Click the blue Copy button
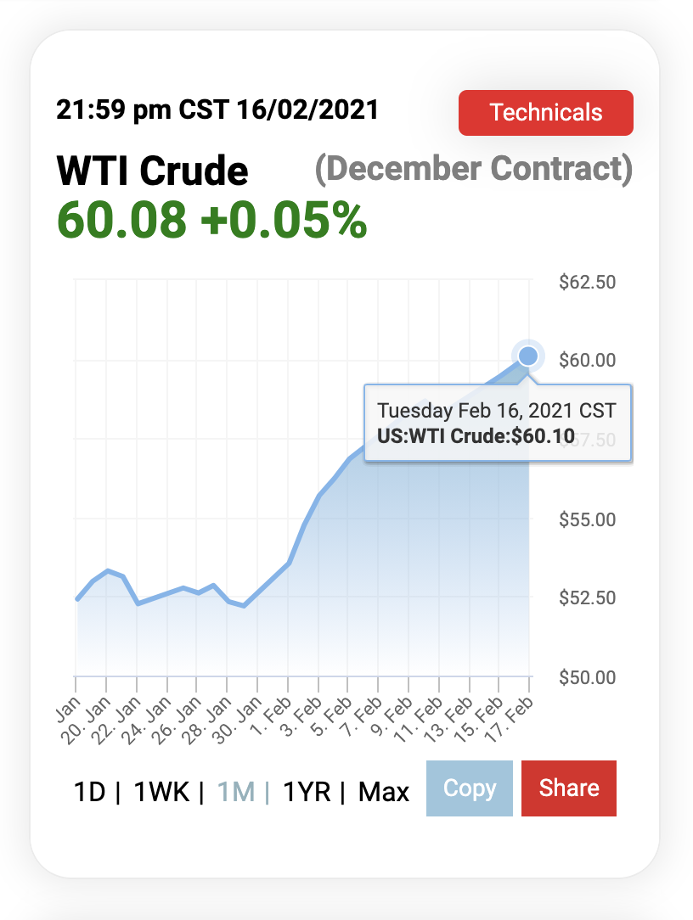 (470, 788)
